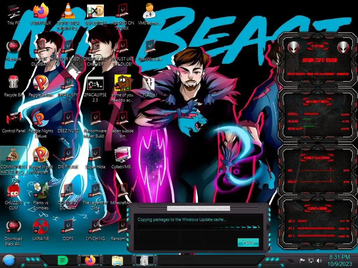Open the network tray icon
Image resolution: width=358 pixels, height=268 pixels.
311,260
